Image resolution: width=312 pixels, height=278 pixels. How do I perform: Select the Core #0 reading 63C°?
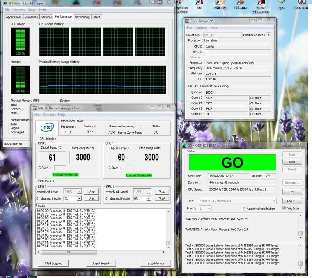click(227, 98)
